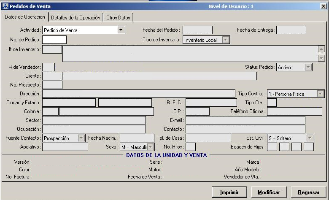Viewport: 329px width, 200px height.
Task: Open the Est. Civil dropdown
Action: [310, 138]
